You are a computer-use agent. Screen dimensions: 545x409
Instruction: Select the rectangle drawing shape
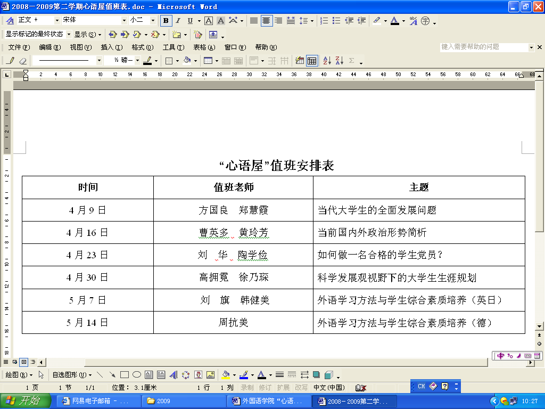coord(125,374)
